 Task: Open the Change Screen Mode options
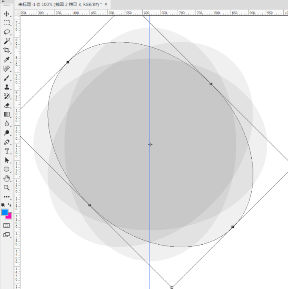(7, 235)
